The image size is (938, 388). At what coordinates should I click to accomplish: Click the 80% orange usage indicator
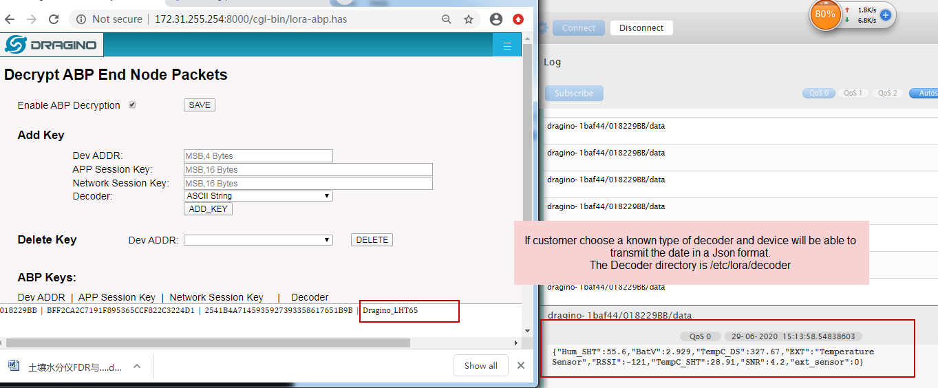(x=825, y=14)
